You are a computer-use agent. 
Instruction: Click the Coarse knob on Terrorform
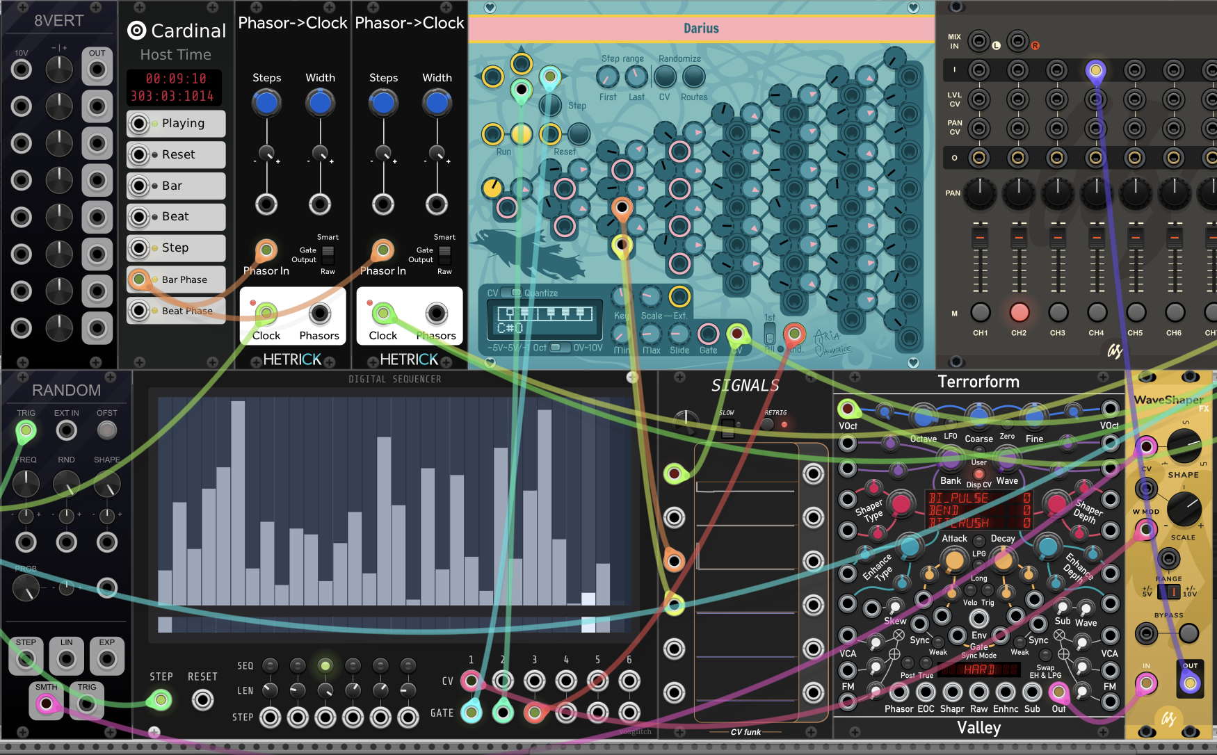[978, 416]
